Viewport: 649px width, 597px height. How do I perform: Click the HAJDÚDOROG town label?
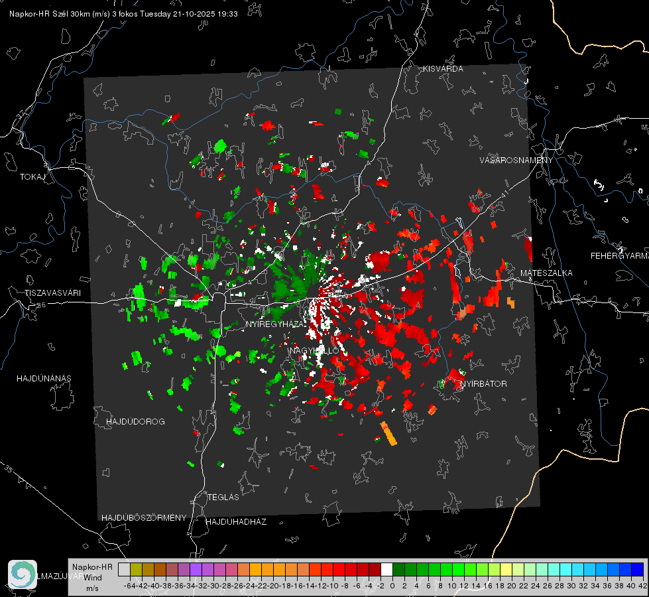(135, 421)
